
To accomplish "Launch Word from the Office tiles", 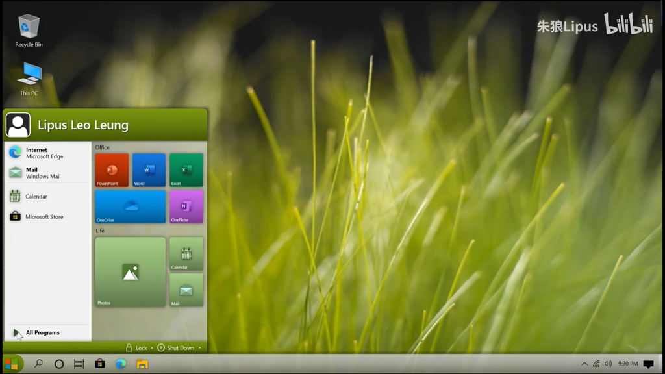I will click(x=149, y=170).
